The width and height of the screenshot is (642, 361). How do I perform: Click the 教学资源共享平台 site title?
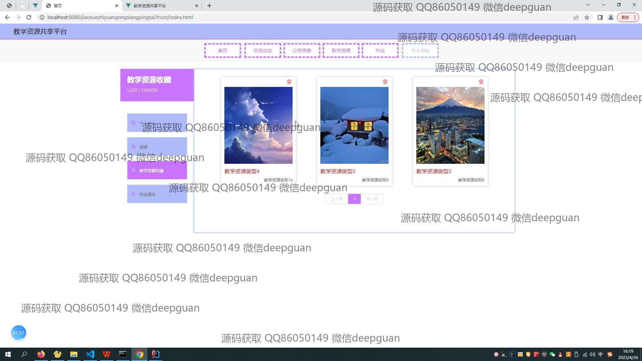click(x=40, y=31)
